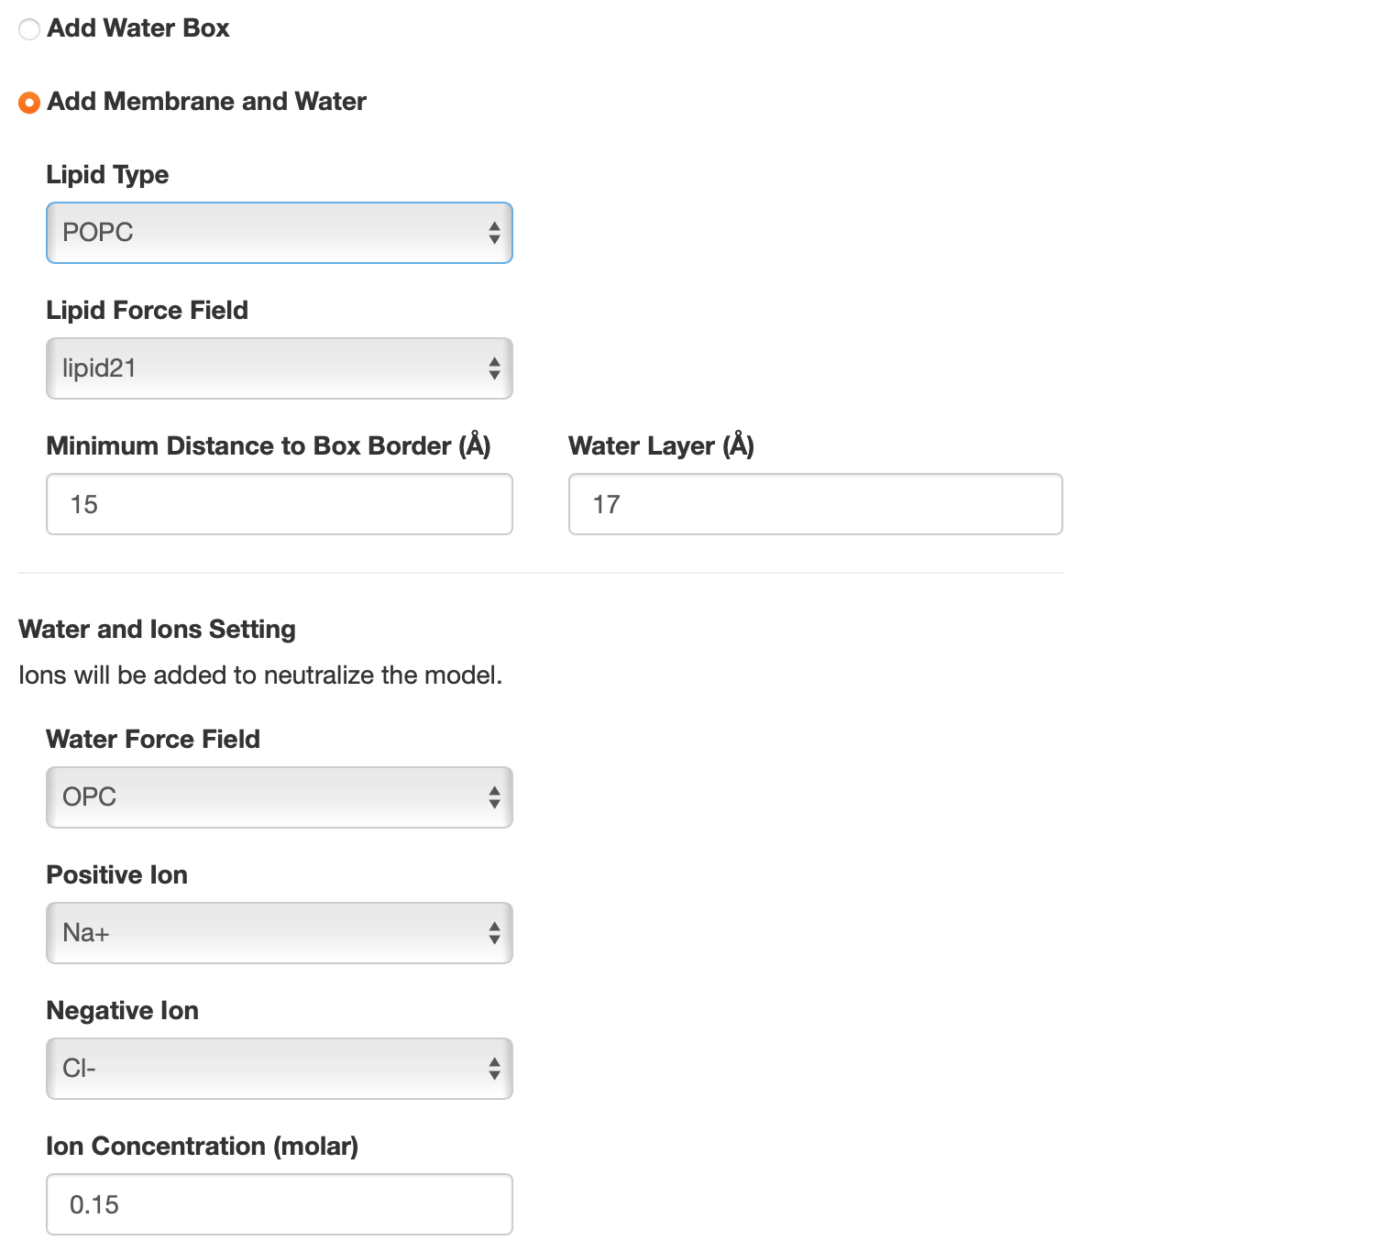This screenshot has width=1375, height=1252.
Task: Click the Ion Concentration molar field
Action: [x=280, y=1204]
